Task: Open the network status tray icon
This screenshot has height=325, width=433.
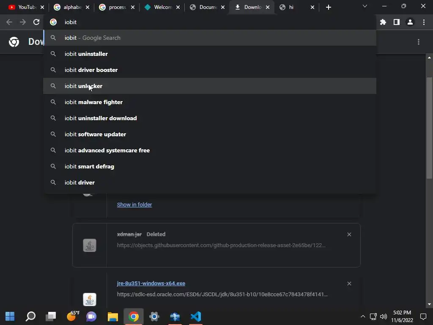Action: click(373, 317)
